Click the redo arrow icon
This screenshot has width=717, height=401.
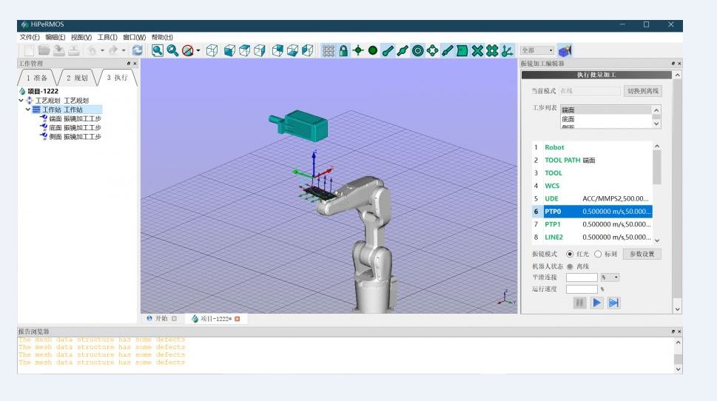113,50
